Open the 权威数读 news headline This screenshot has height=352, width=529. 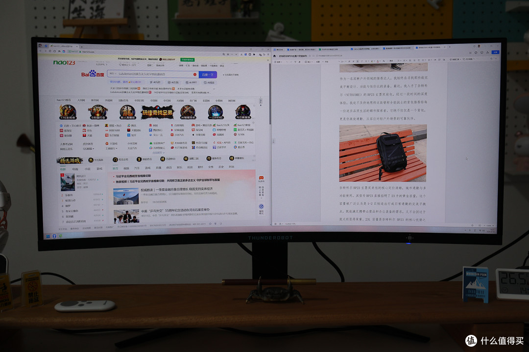[177, 189]
